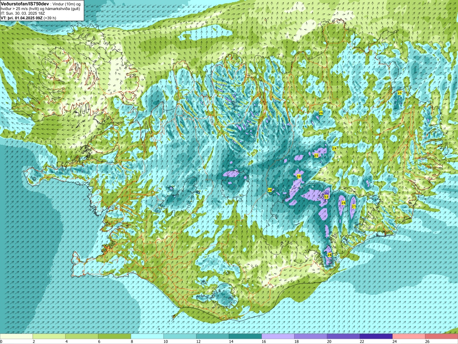The width and height of the screenshot is (458, 344).
Task: Click the legend tick label 0
Action: (x=1, y=342)
